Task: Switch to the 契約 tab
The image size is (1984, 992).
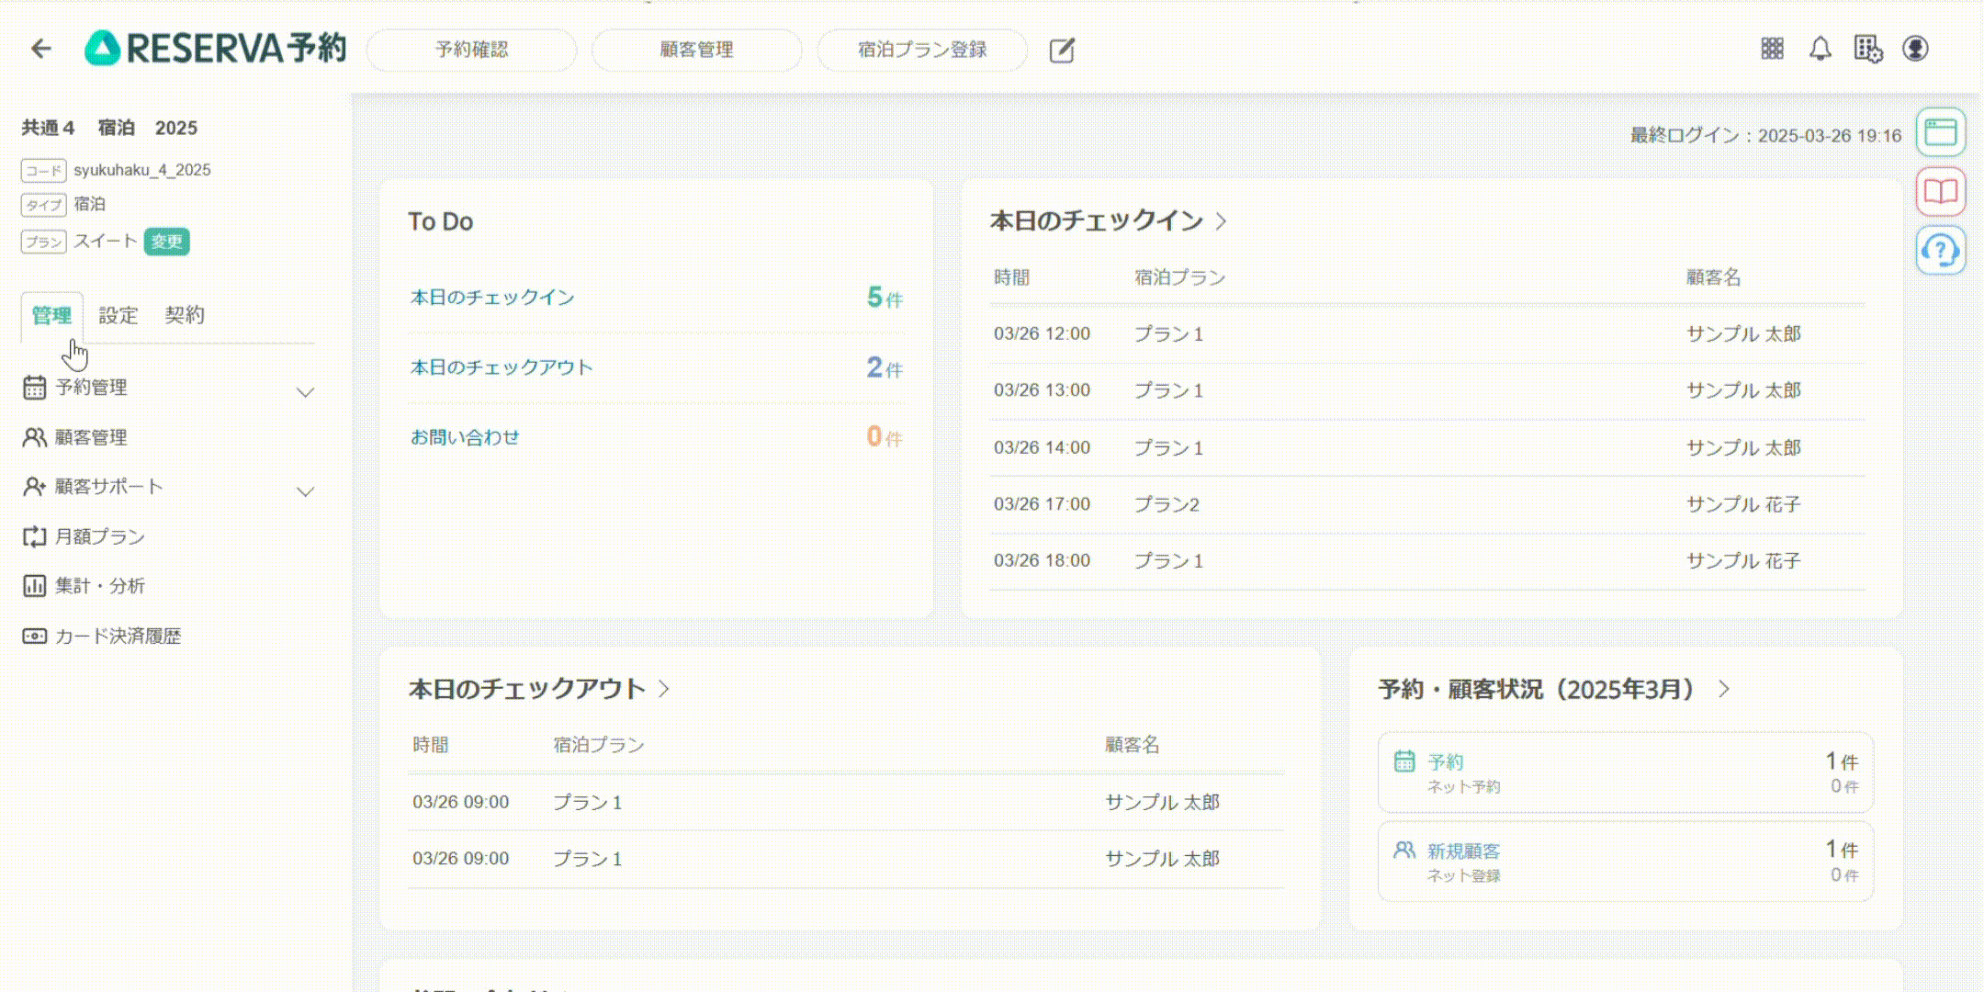Action: [185, 315]
